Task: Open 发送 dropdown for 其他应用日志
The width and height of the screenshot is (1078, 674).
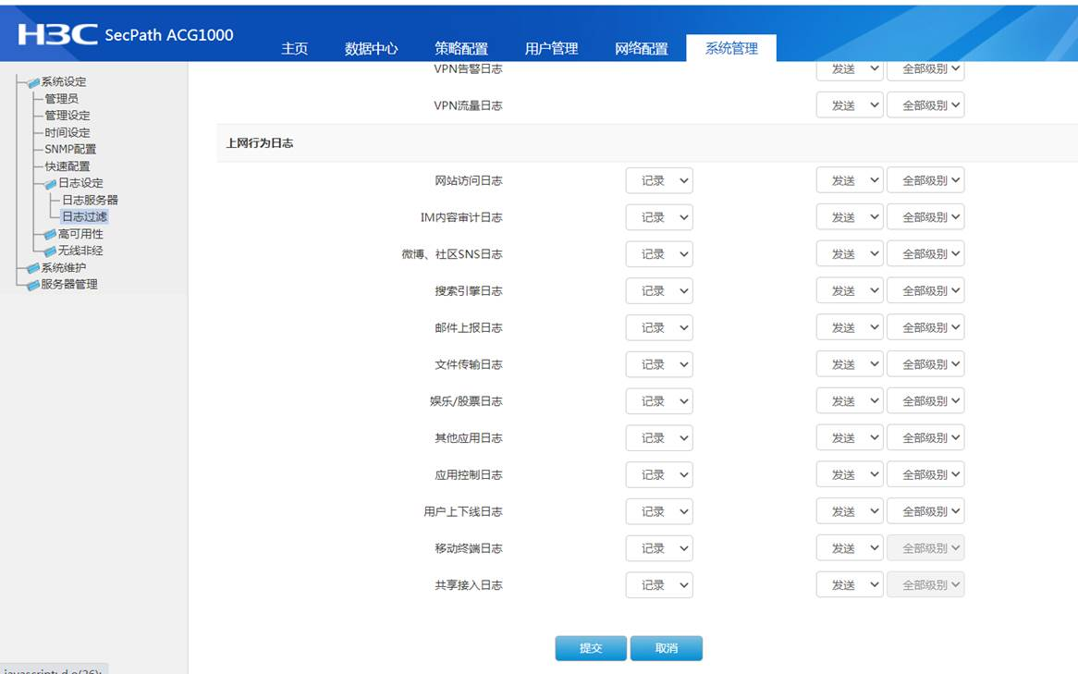Action: click(850, 438)
